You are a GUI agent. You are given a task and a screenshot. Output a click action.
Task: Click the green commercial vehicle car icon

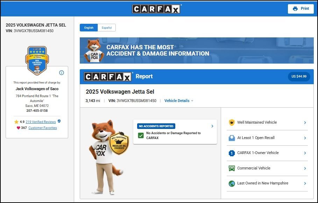coord(232,168)
